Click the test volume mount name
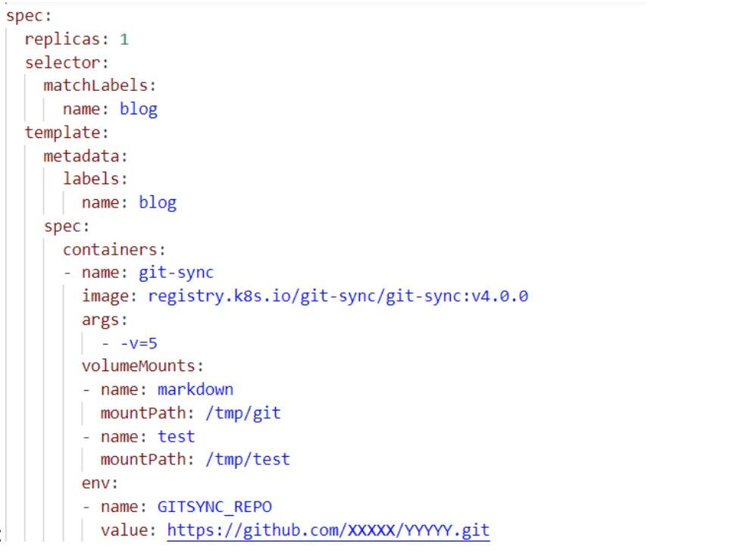The width and height of the screenshot is (729, 559). coord(176,436)
